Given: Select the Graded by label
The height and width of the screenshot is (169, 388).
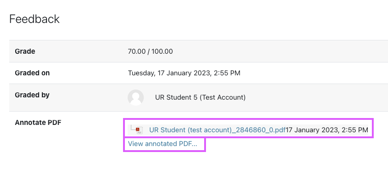Looking at the screenshot, I should pos(32,95).
